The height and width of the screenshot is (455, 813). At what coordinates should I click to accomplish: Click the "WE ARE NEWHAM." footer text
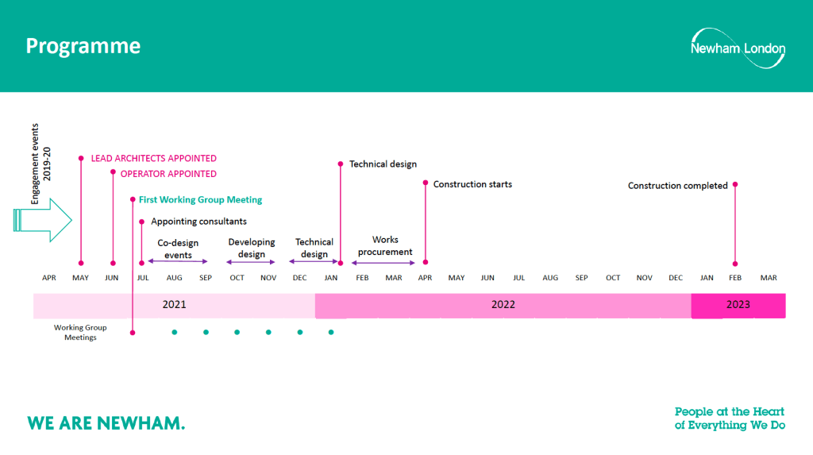click(106, 422)
